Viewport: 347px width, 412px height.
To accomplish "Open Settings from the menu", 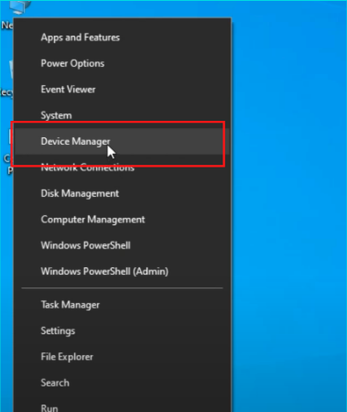I will (122, 331).
